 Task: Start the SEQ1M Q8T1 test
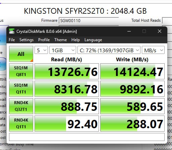(21, 71)
